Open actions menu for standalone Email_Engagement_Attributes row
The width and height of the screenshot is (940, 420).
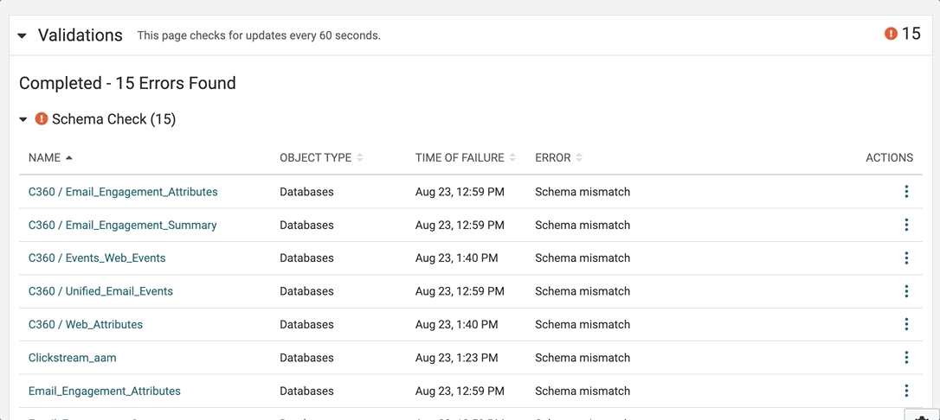tap(906, 391)
